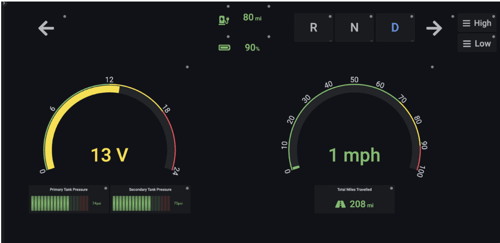Viewport: 500px width, 243px height.
Task: Click the 1 mph speed reading
Action: click(354, 155)
